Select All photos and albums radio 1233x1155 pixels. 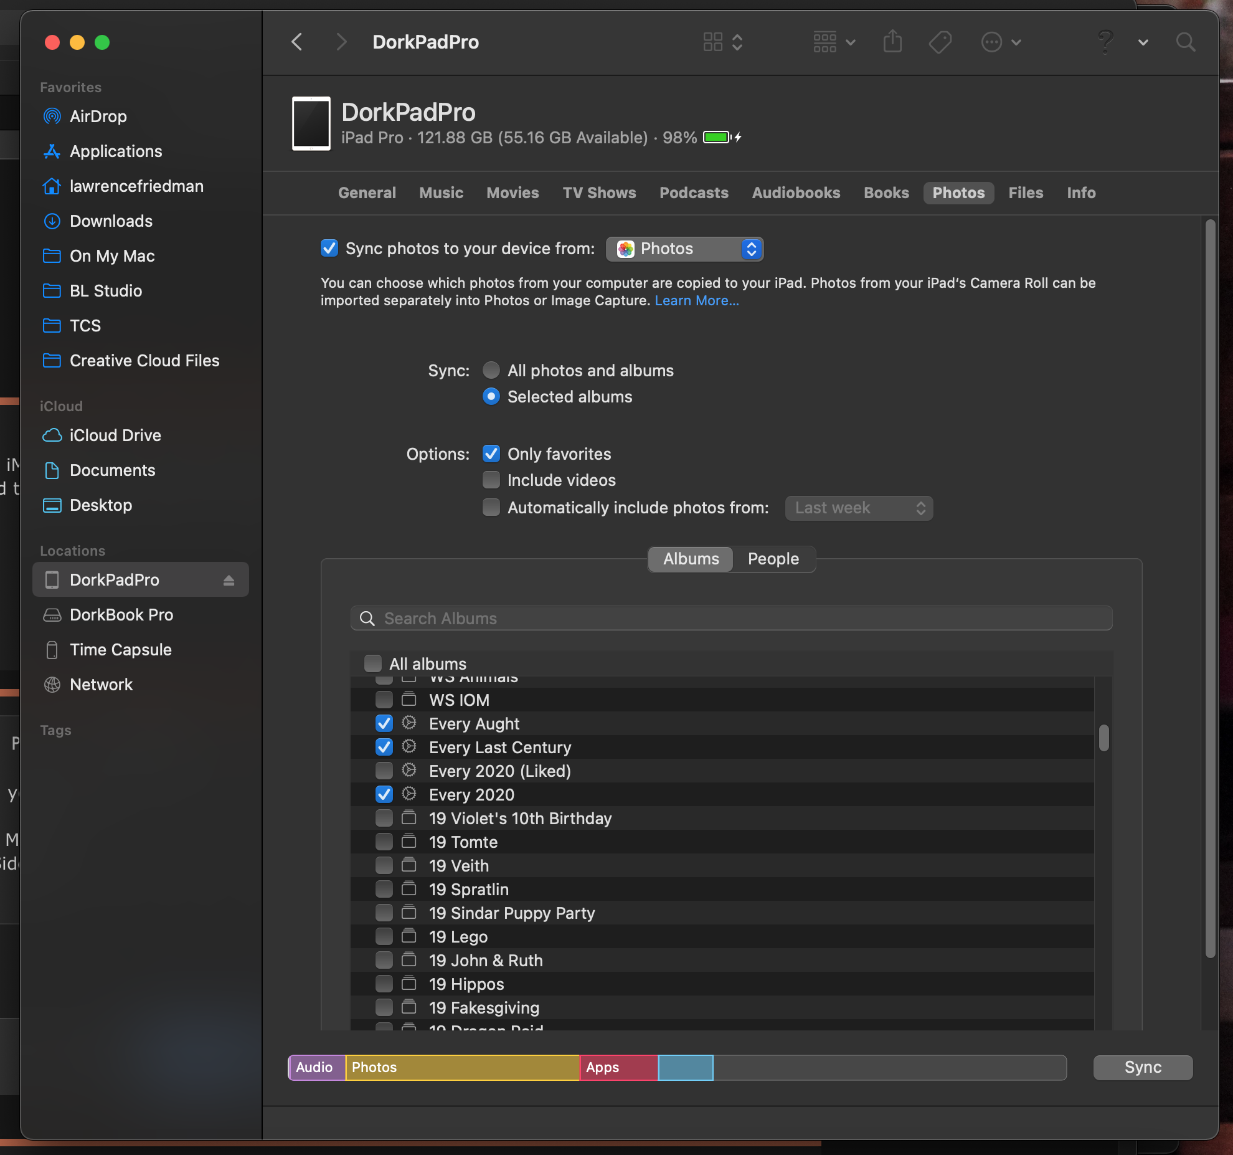(491, 371)
